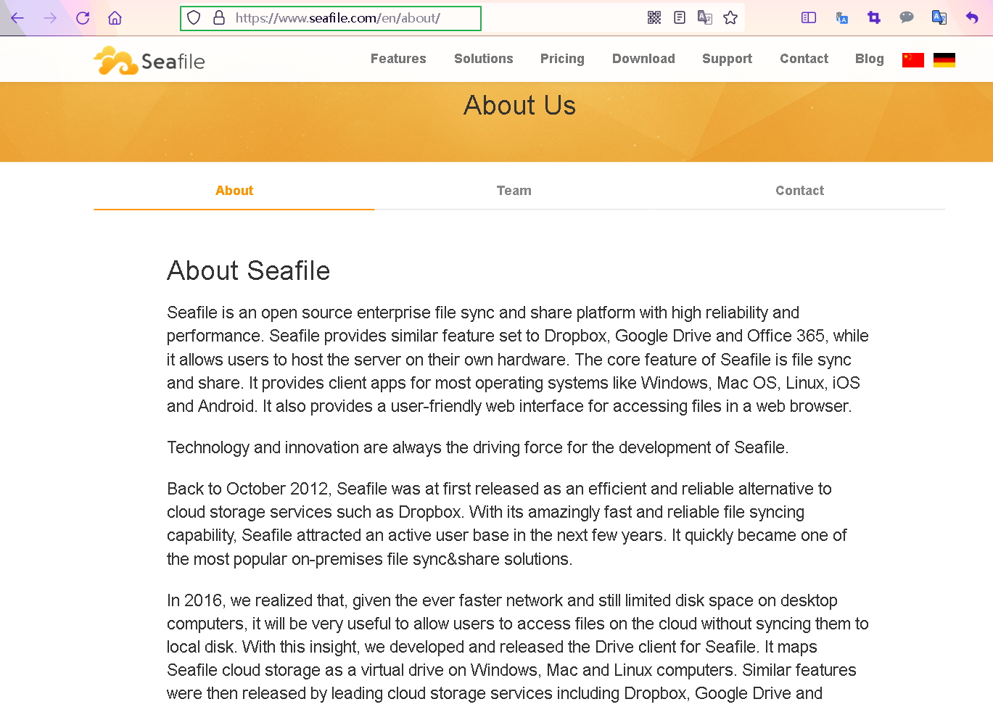
Task: Open the Support menu
Action: [x=727, y=59]
